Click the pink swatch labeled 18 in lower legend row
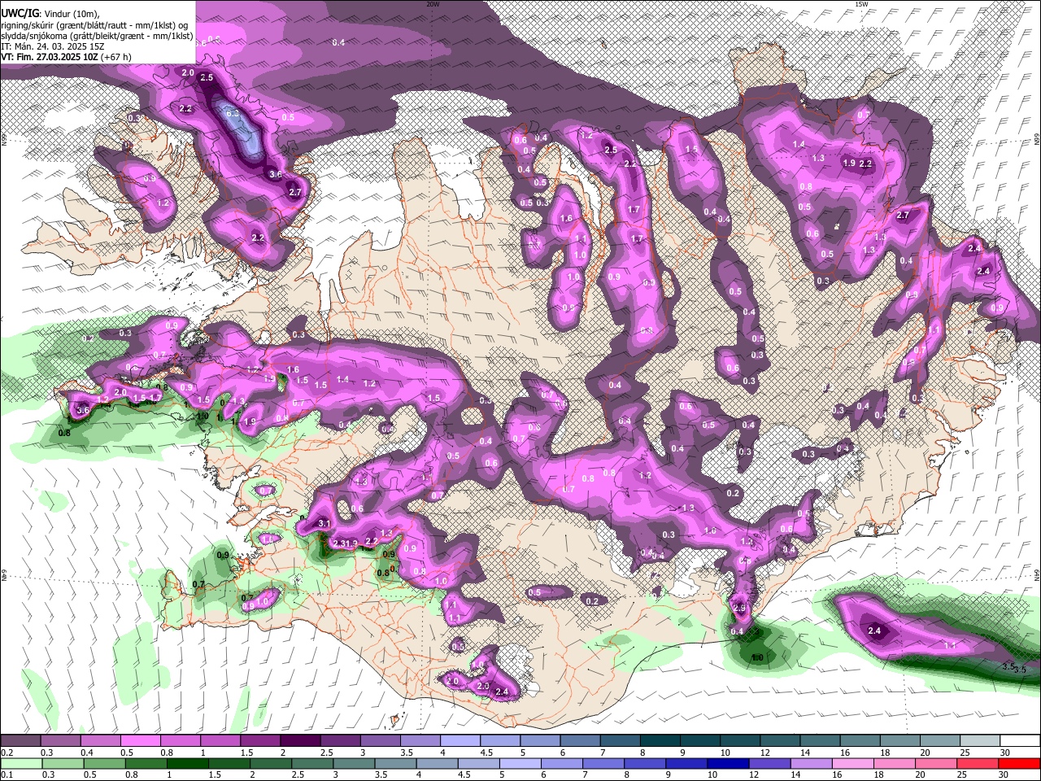The width and height of the screenshot is (1041, 781). pyautogui.click(x=894, y=763)
